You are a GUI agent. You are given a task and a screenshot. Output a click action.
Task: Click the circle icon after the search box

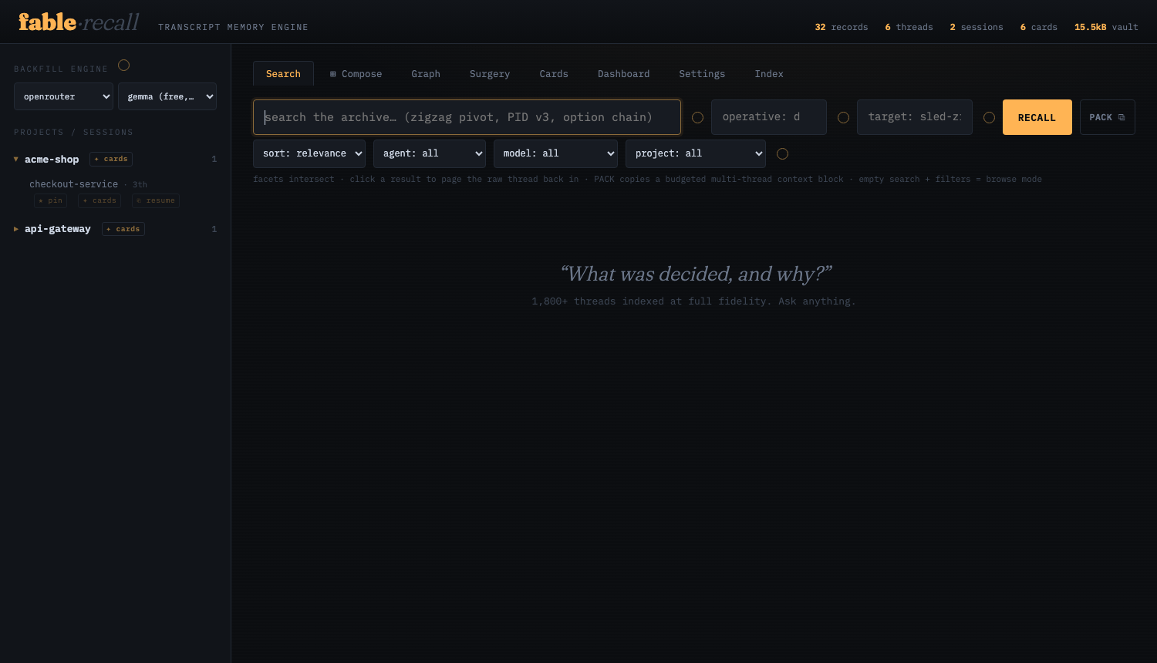coord(697,118)
